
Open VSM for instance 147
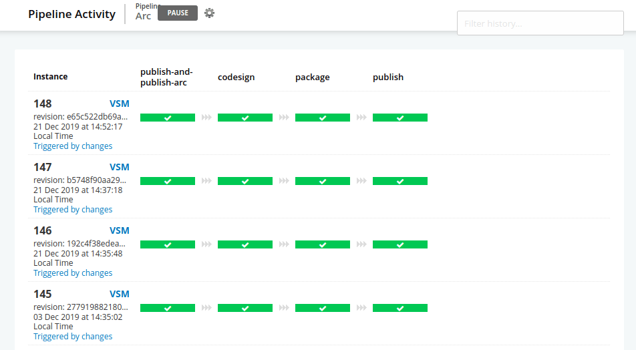pos(120,167)
